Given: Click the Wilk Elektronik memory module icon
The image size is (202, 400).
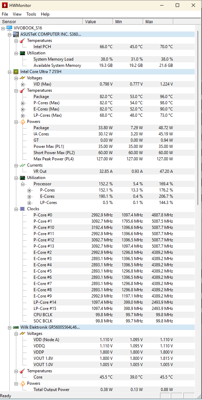Looking at the screenshot, I should pos(16,327).
